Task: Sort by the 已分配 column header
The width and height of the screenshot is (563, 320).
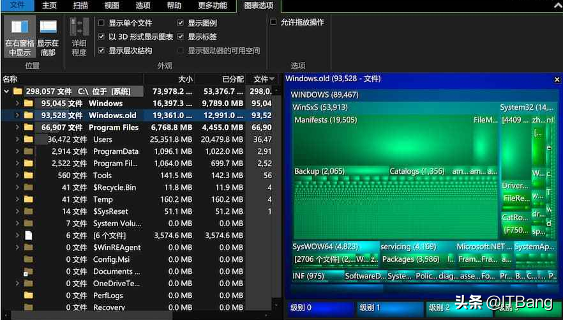Action: (232, 79)
